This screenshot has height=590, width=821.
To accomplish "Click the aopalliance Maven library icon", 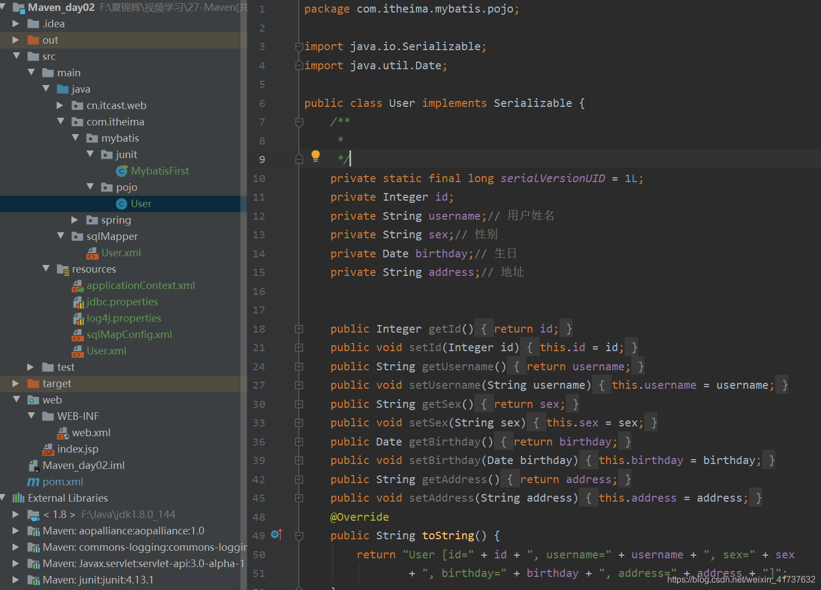I will [33, 531].
